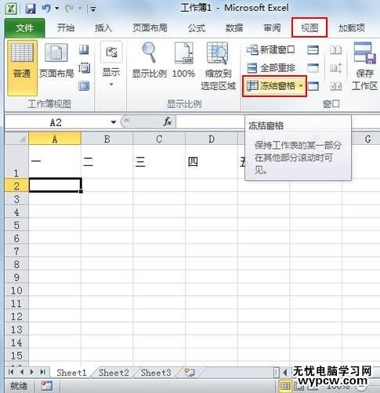
Task: Select row 5 header
Action: pyautogui.click(x=16, y=225)
